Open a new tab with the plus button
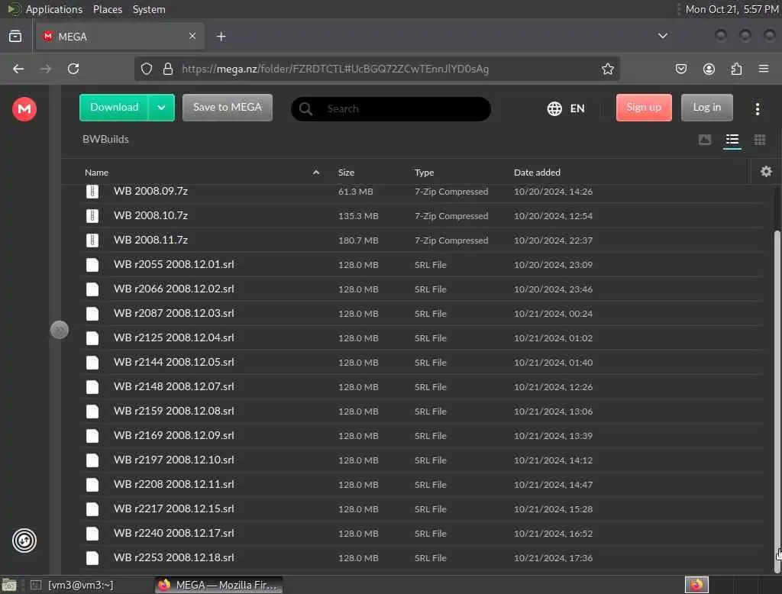This screenshot has width=782, height=594. tap(221, 37)
